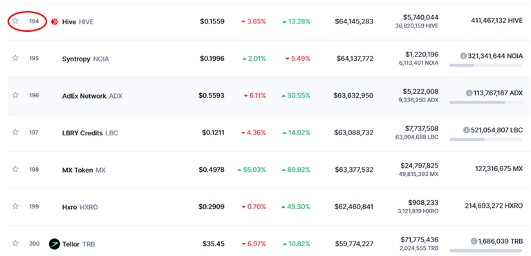Image resolution: width=531 pixels, height=256 pixels.
Task: Toggle watchlist star for MX Token
Action: (15, 169)
